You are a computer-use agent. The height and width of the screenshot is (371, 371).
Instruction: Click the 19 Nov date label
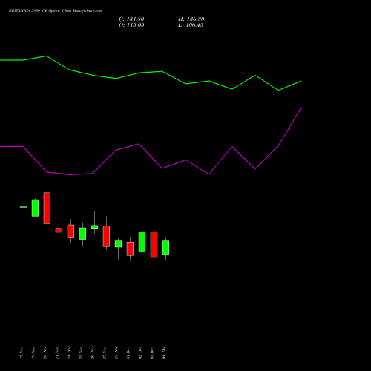33,352
